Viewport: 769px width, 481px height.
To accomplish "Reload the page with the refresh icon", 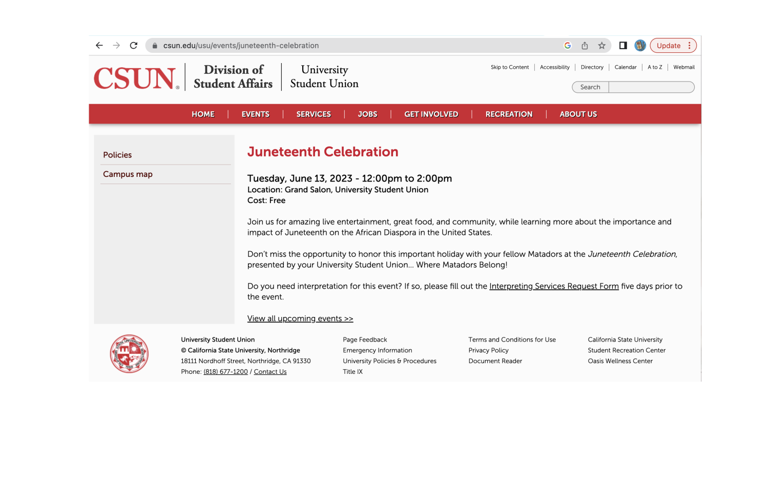I will [x=134, y=45].
